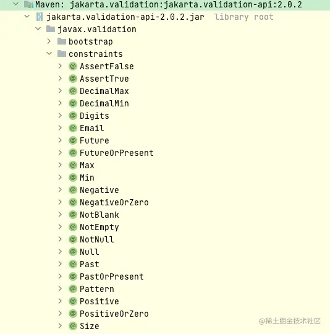Screen dimensions: 330x334
Task: Click the annotation icon next to Pattern
Action: 73,289
